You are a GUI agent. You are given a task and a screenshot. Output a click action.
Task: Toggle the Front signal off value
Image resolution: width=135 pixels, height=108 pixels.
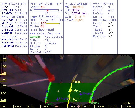tap(110, 23)
